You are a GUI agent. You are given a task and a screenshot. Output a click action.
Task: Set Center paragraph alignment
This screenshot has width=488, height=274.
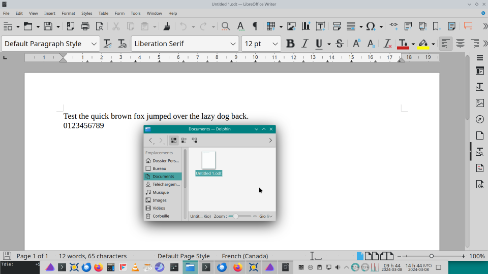point(460,44)
